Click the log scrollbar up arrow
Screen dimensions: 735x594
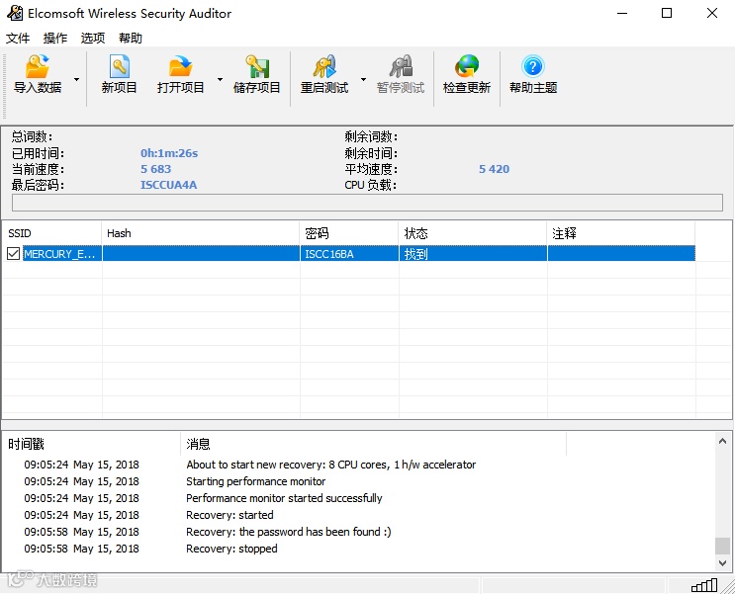(x=722, y=441)
